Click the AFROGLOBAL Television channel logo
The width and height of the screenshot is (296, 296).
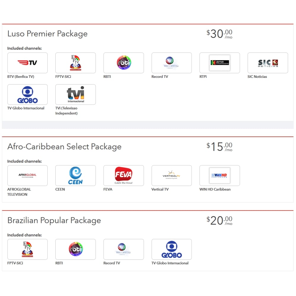tap(28, 176)
